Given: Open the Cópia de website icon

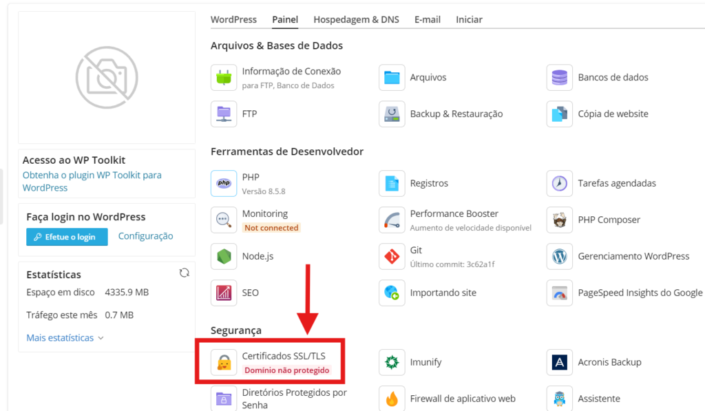Looking at the screenshot, I should point(559,114).
